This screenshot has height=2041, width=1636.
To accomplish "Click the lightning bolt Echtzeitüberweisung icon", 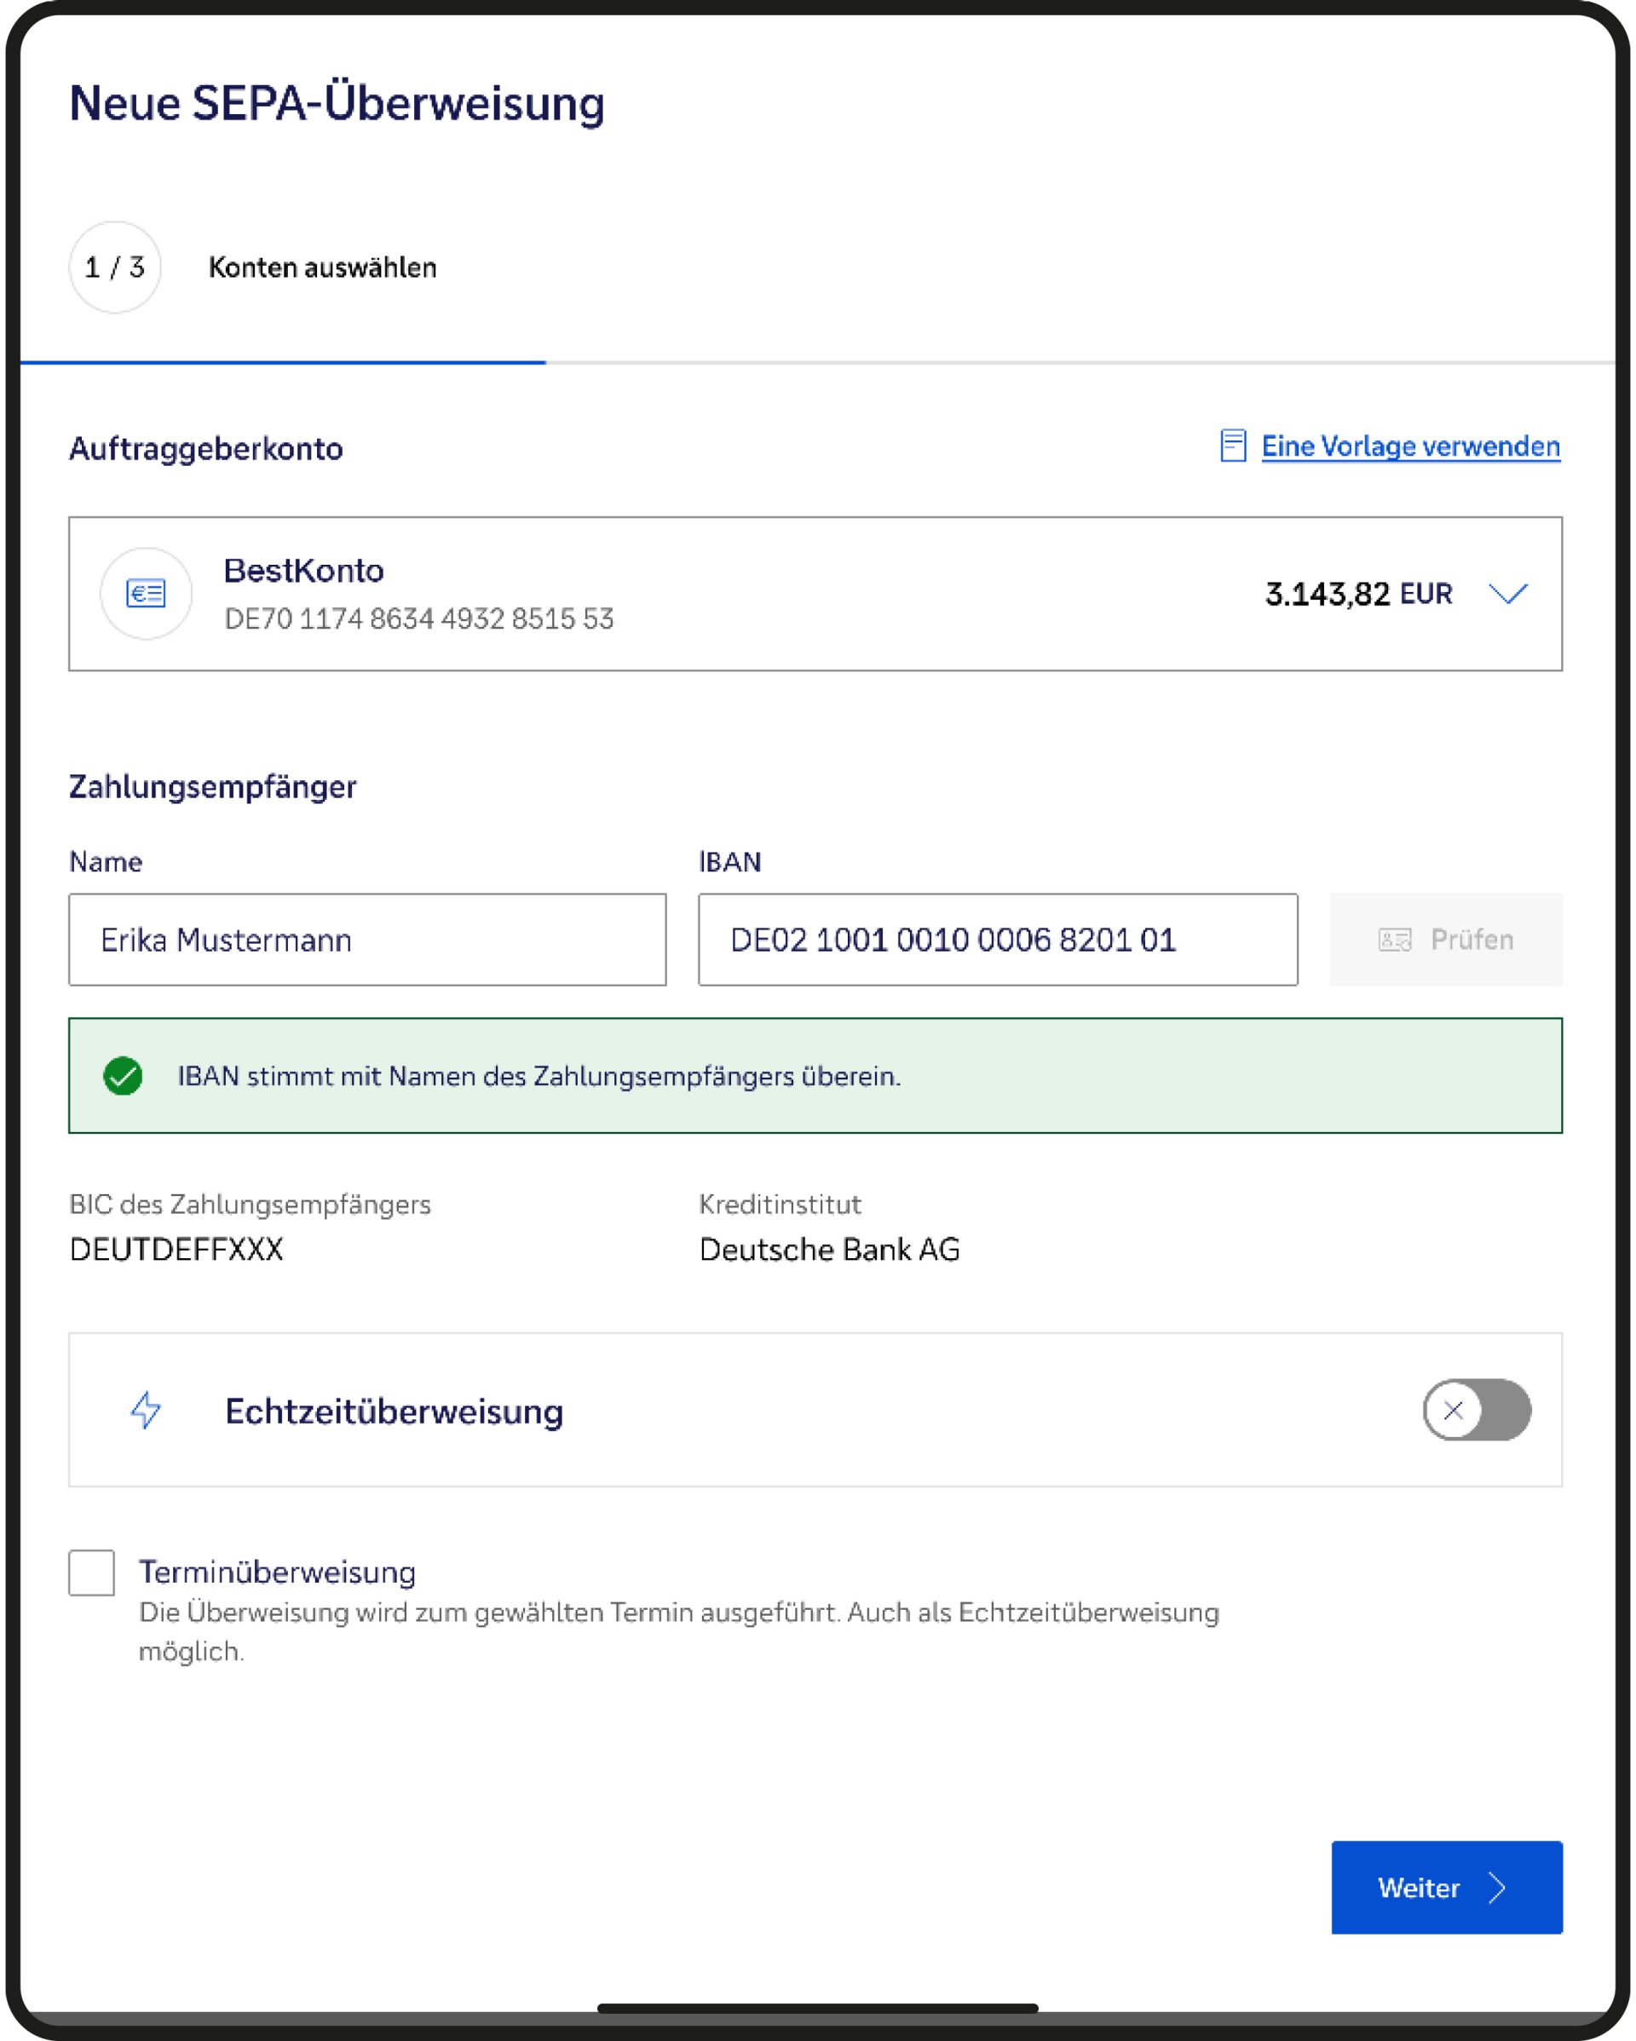I will point(146,1410).
